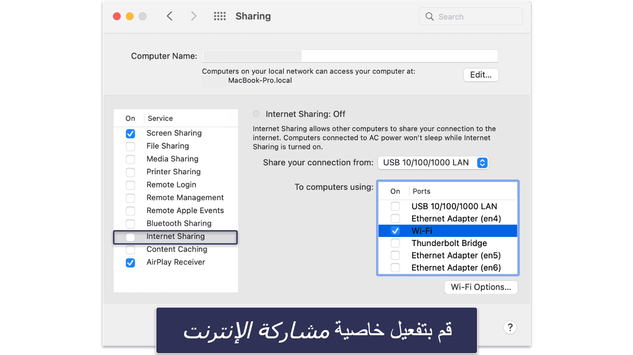Select the AirPlay Receiver service row
Image resolution: width=633 pixels, height=355 pixels.
coord(176,262)
